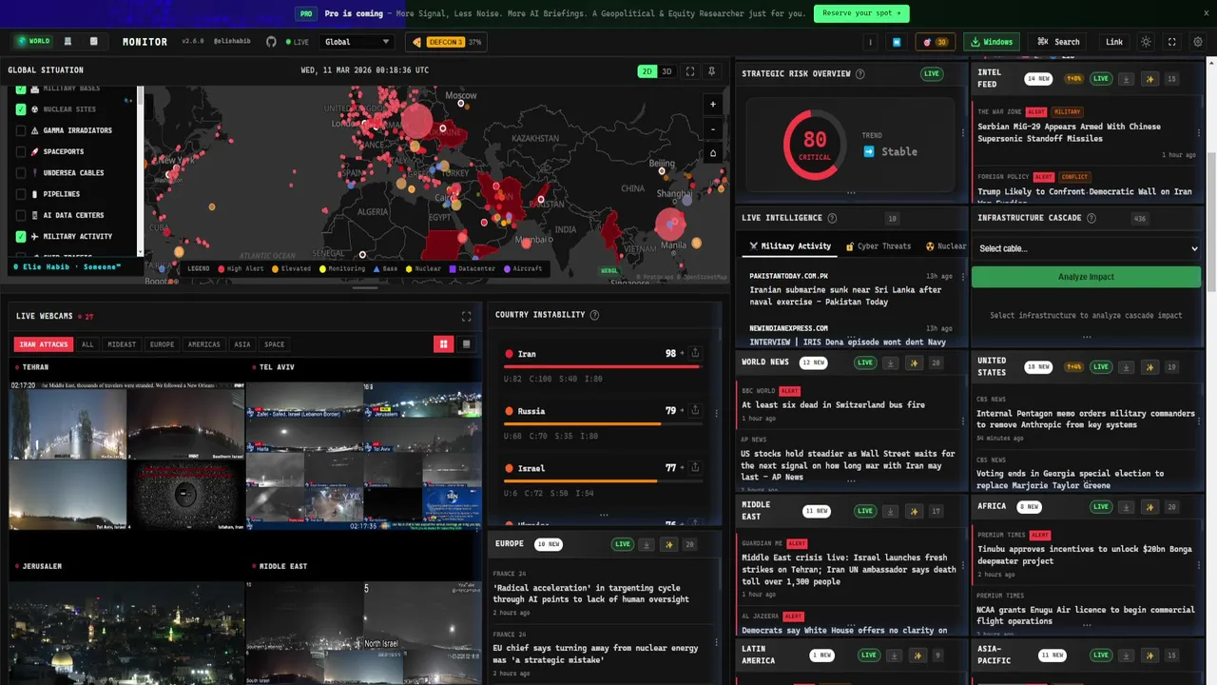Reset map view with home icon
The width and height of the screenshot is (1217, 685).
(x=713, y=153)
